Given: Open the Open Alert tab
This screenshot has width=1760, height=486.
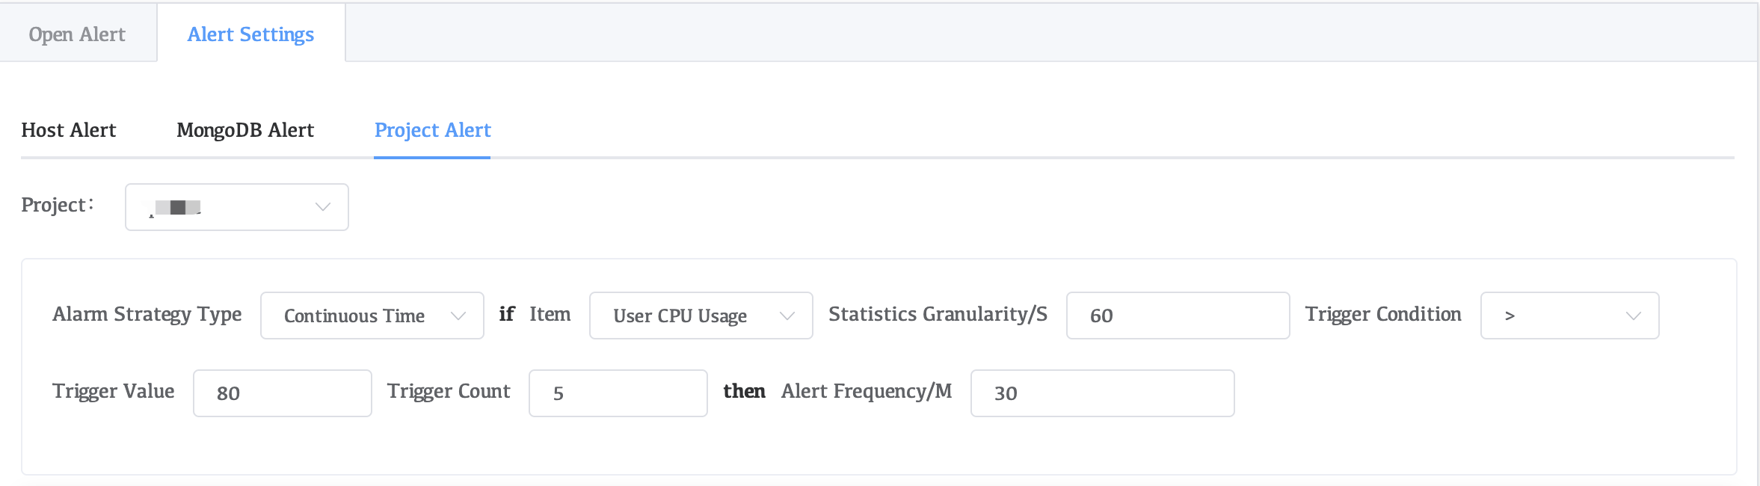Looking at the screenshot, I should point(77,34).
